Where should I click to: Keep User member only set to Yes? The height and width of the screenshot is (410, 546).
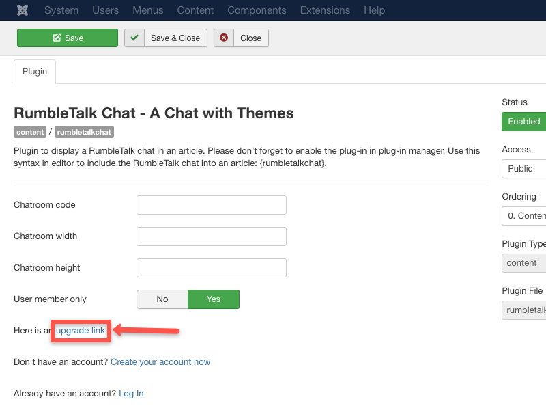[x=213, y=299]
